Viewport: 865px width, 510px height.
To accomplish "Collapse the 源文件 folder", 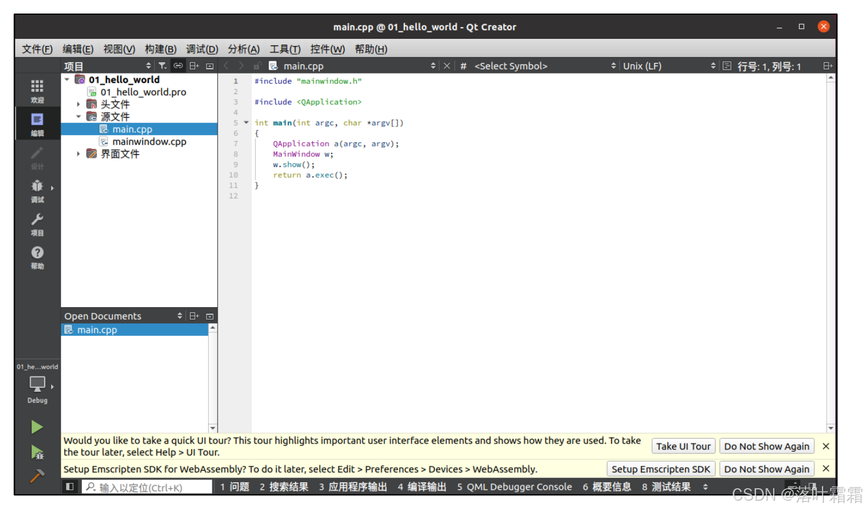I will 78,116.
